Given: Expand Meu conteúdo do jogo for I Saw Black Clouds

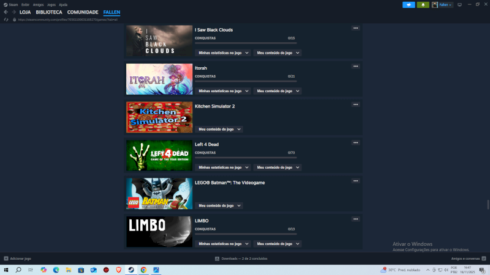Looking at the screenshot, I should click(x=277, y=53).
